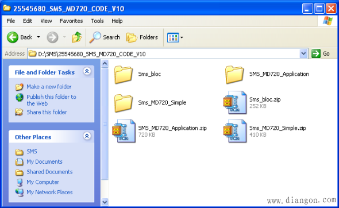
Task: Select the Sms_bloc.zip archive icon
Action: pyautogui.click(x=235, y=102)
